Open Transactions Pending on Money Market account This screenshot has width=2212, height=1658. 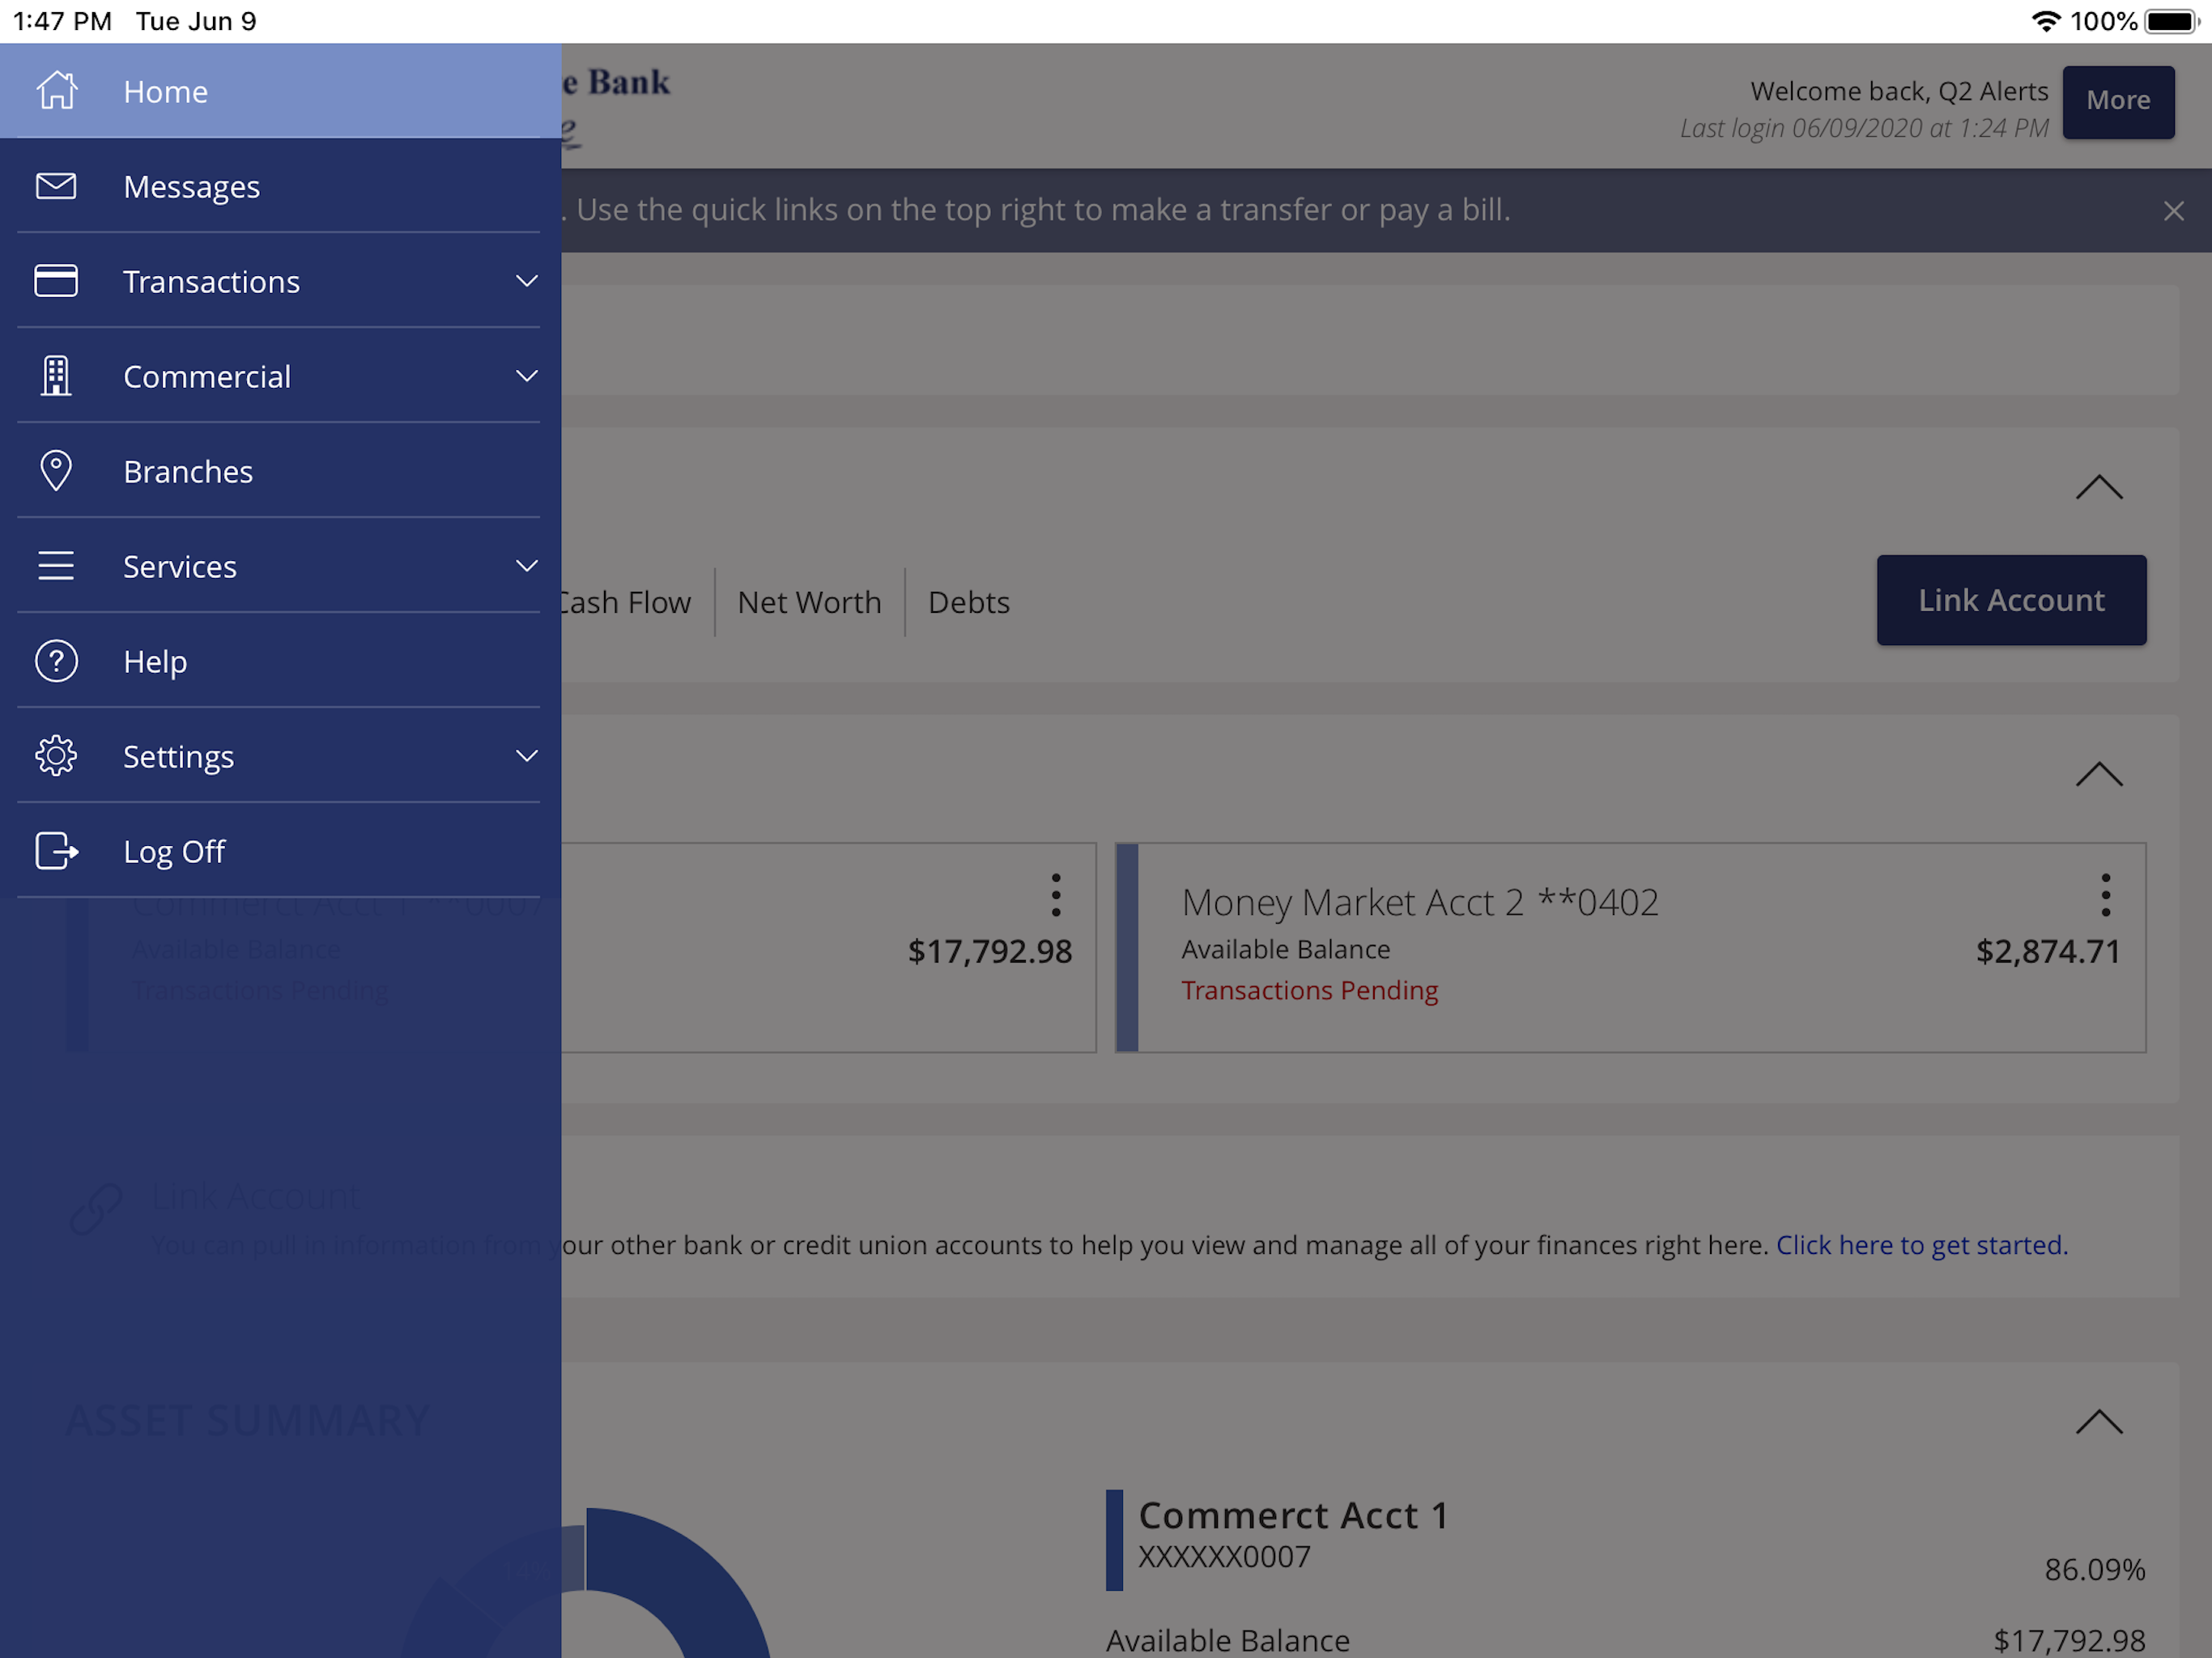[x=1309, y=990]
